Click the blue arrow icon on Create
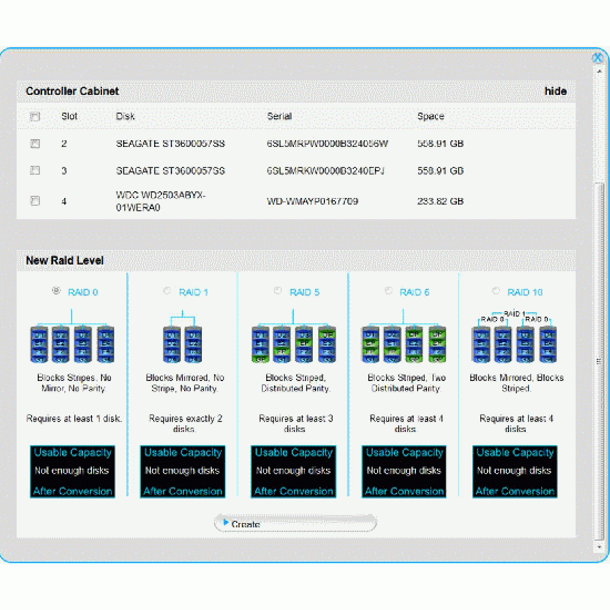Viewport: 610px width, 610px height. 225,522
